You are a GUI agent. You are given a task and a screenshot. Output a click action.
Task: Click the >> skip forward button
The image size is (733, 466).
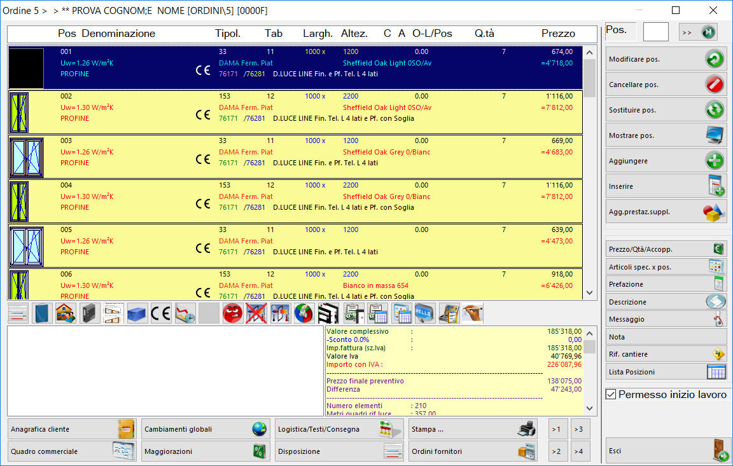coord(698,32)
